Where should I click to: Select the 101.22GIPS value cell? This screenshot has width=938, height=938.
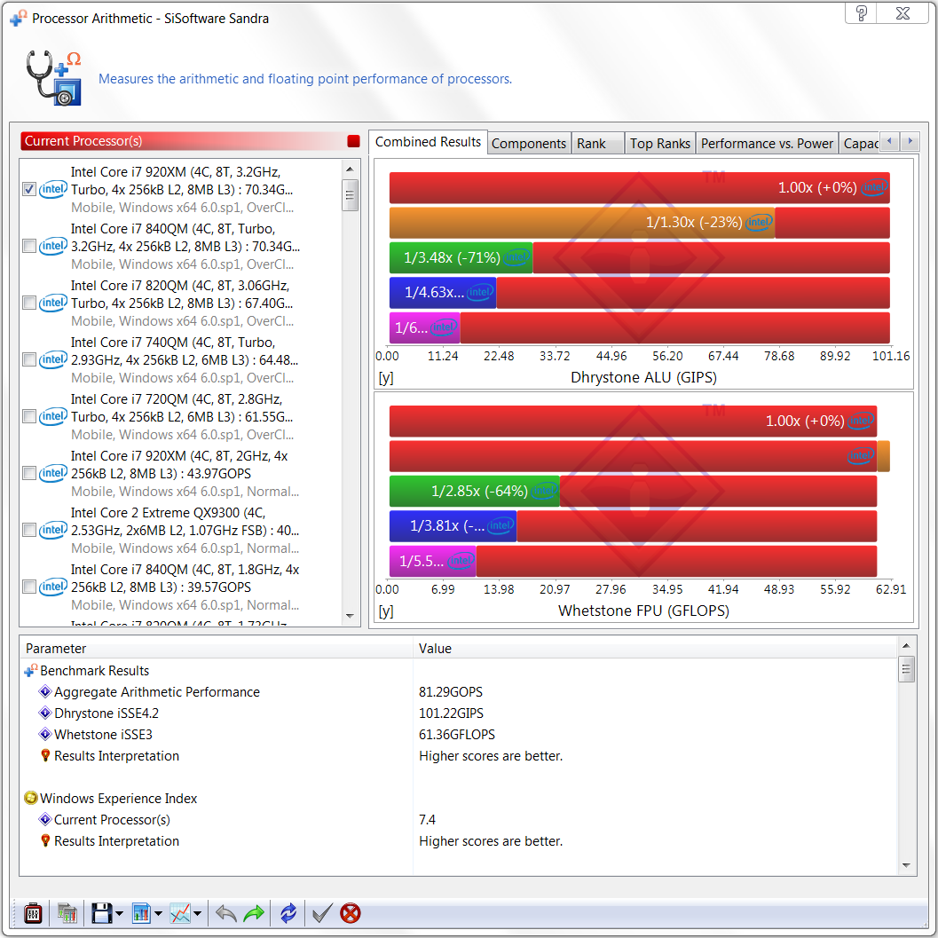451,713
